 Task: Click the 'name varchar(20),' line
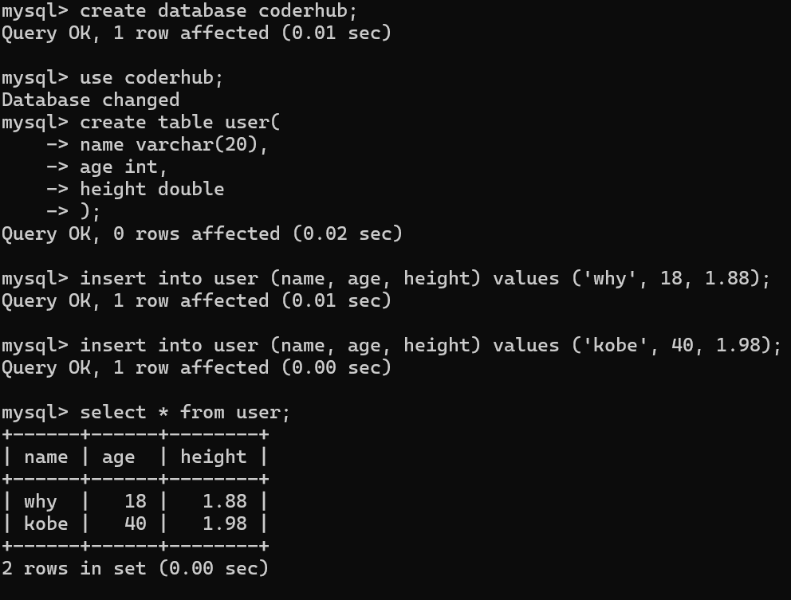pos(174,145)
